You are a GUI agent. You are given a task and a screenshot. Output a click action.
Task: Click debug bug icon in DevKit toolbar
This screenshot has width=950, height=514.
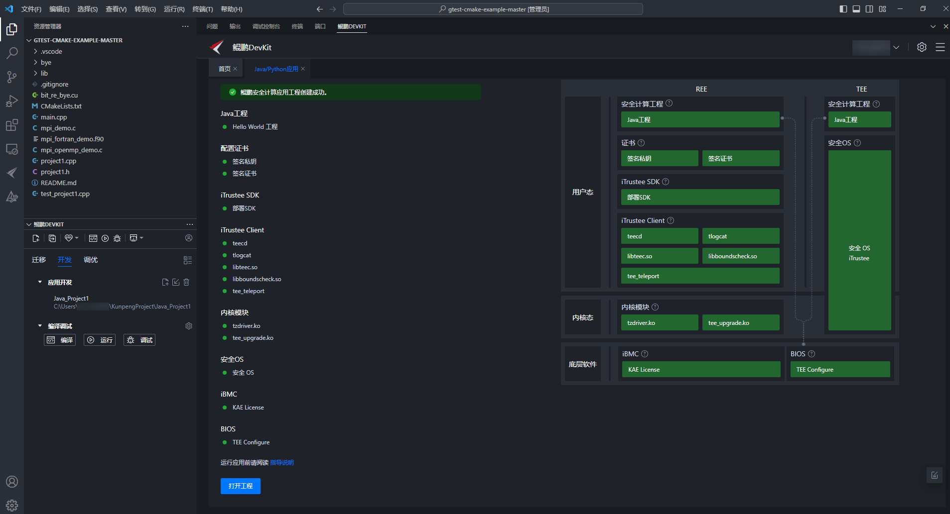click(x=117, y=238)
